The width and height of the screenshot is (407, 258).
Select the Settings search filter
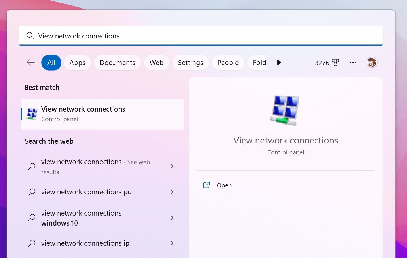pos(190,62)
